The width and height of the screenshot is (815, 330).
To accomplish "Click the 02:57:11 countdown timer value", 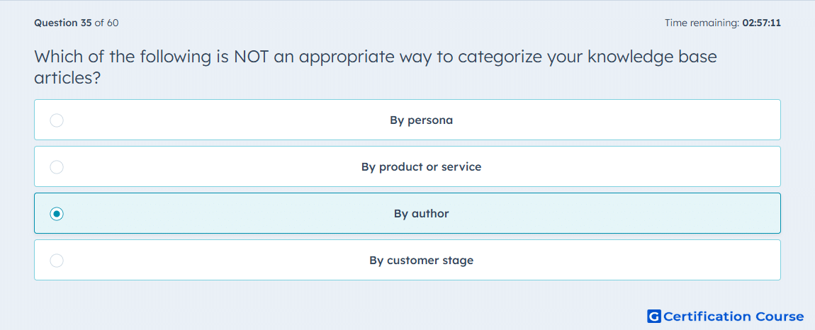I will [761, 23].
